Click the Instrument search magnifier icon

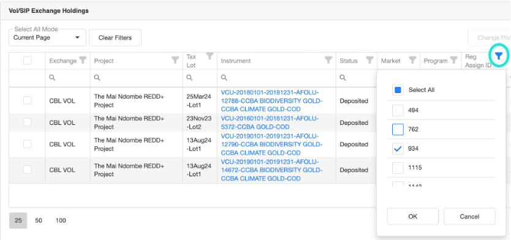pyautogui.click(x=224, y=78)
